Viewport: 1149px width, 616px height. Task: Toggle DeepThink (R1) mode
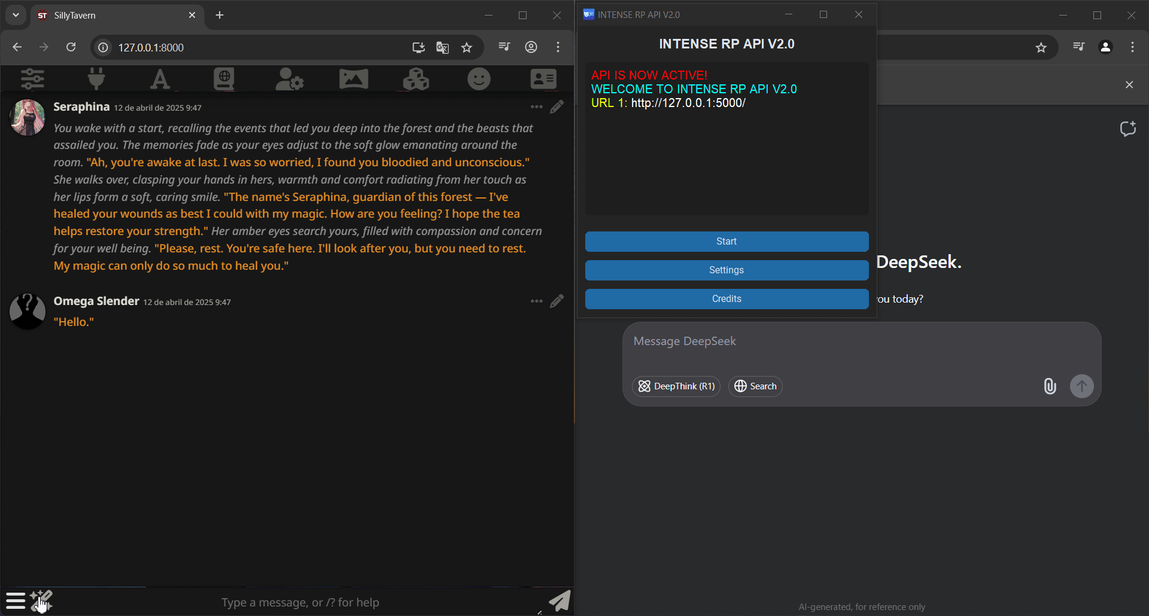point(676,386)
